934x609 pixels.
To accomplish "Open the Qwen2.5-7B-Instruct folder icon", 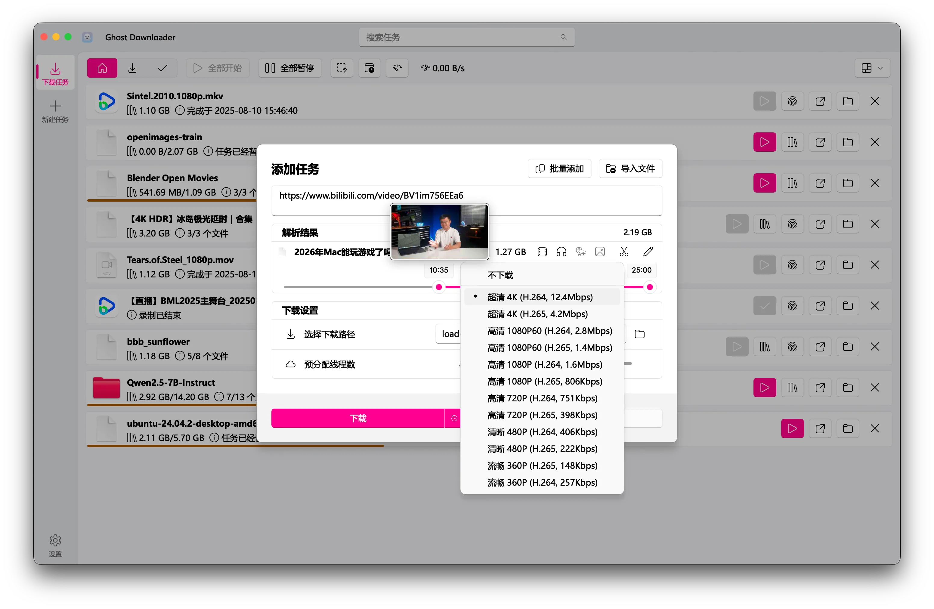I will tap(848, 388).
